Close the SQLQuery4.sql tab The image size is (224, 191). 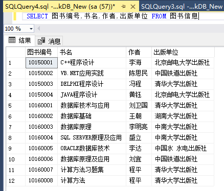[x=133, y=7]
